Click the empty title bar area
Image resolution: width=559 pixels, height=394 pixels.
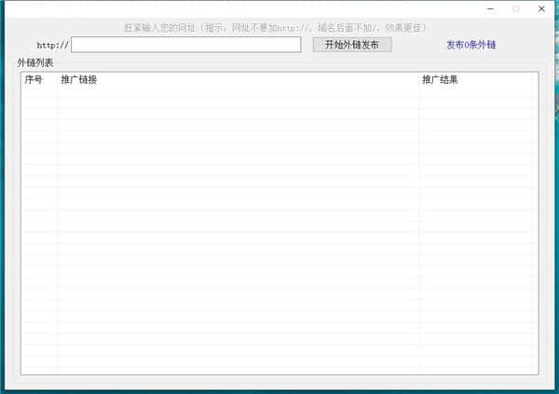pyautogui.click(x=233, y=8)
